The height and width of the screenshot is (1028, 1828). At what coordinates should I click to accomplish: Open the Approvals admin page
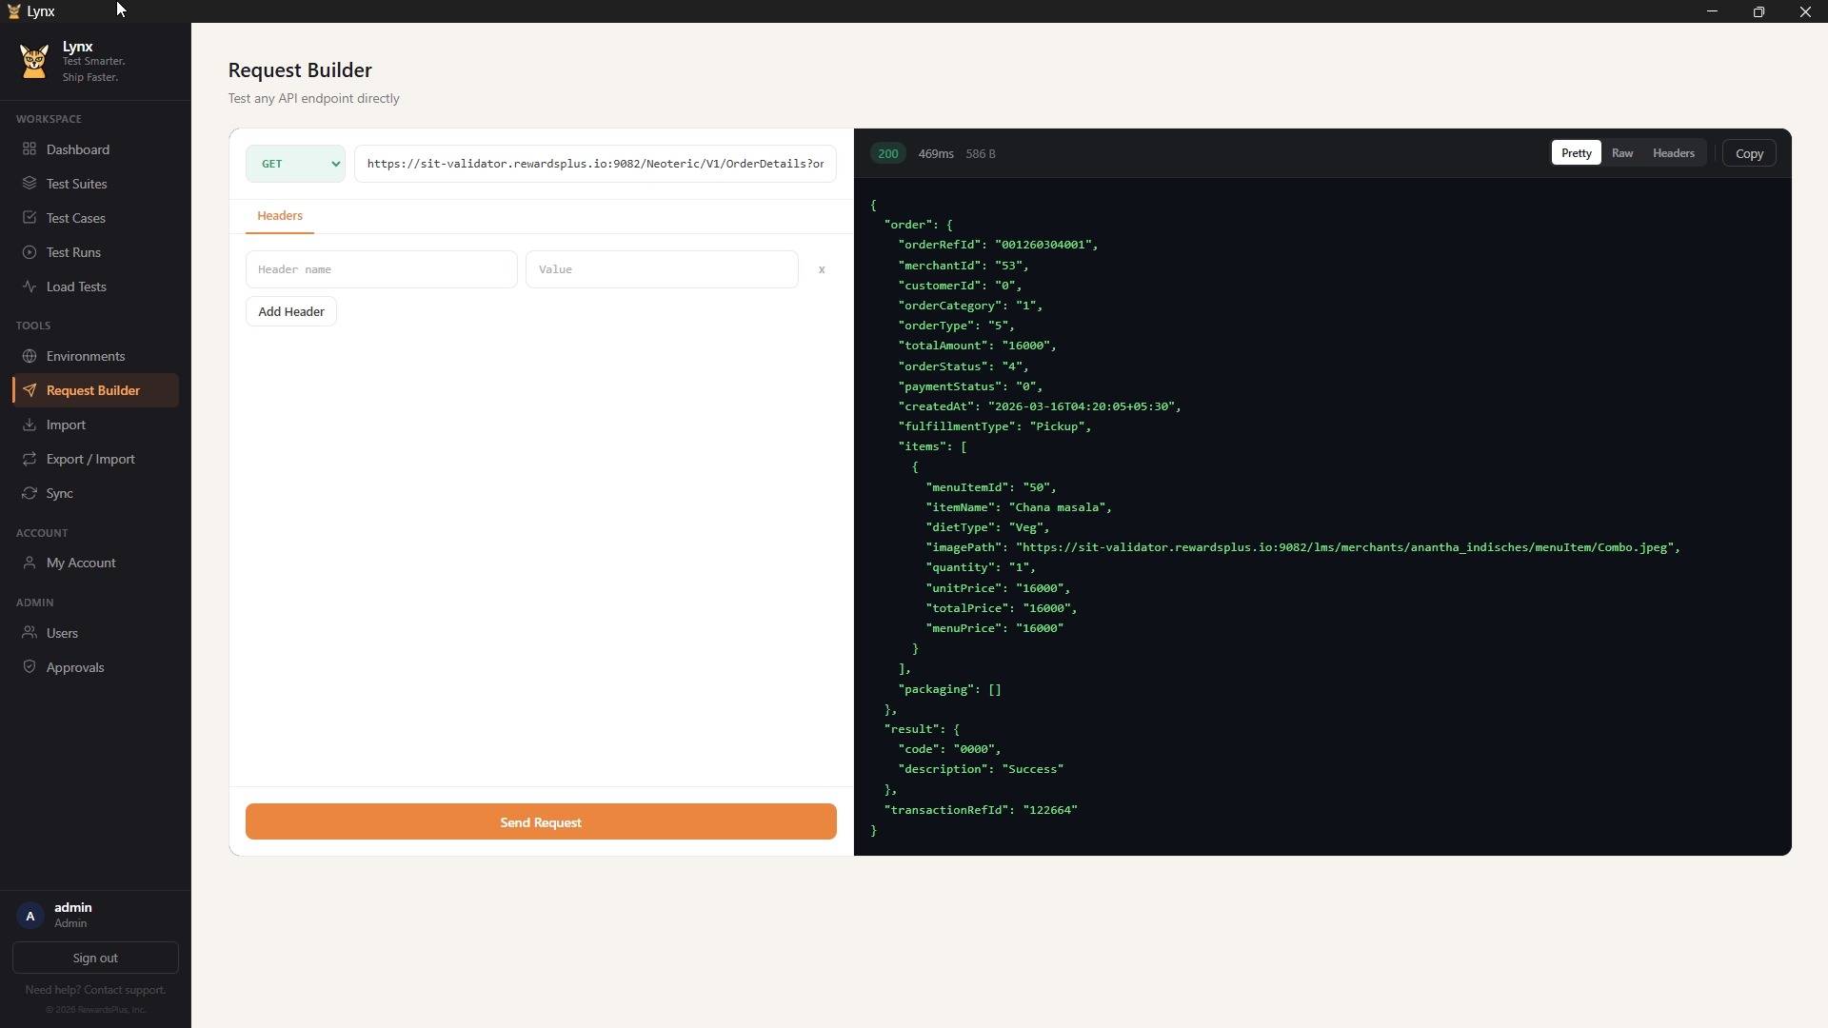[x=74, y=666]
